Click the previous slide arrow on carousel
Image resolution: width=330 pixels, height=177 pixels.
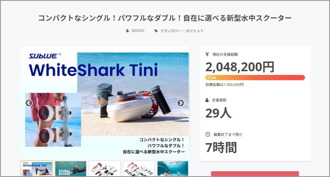(29, 103)
